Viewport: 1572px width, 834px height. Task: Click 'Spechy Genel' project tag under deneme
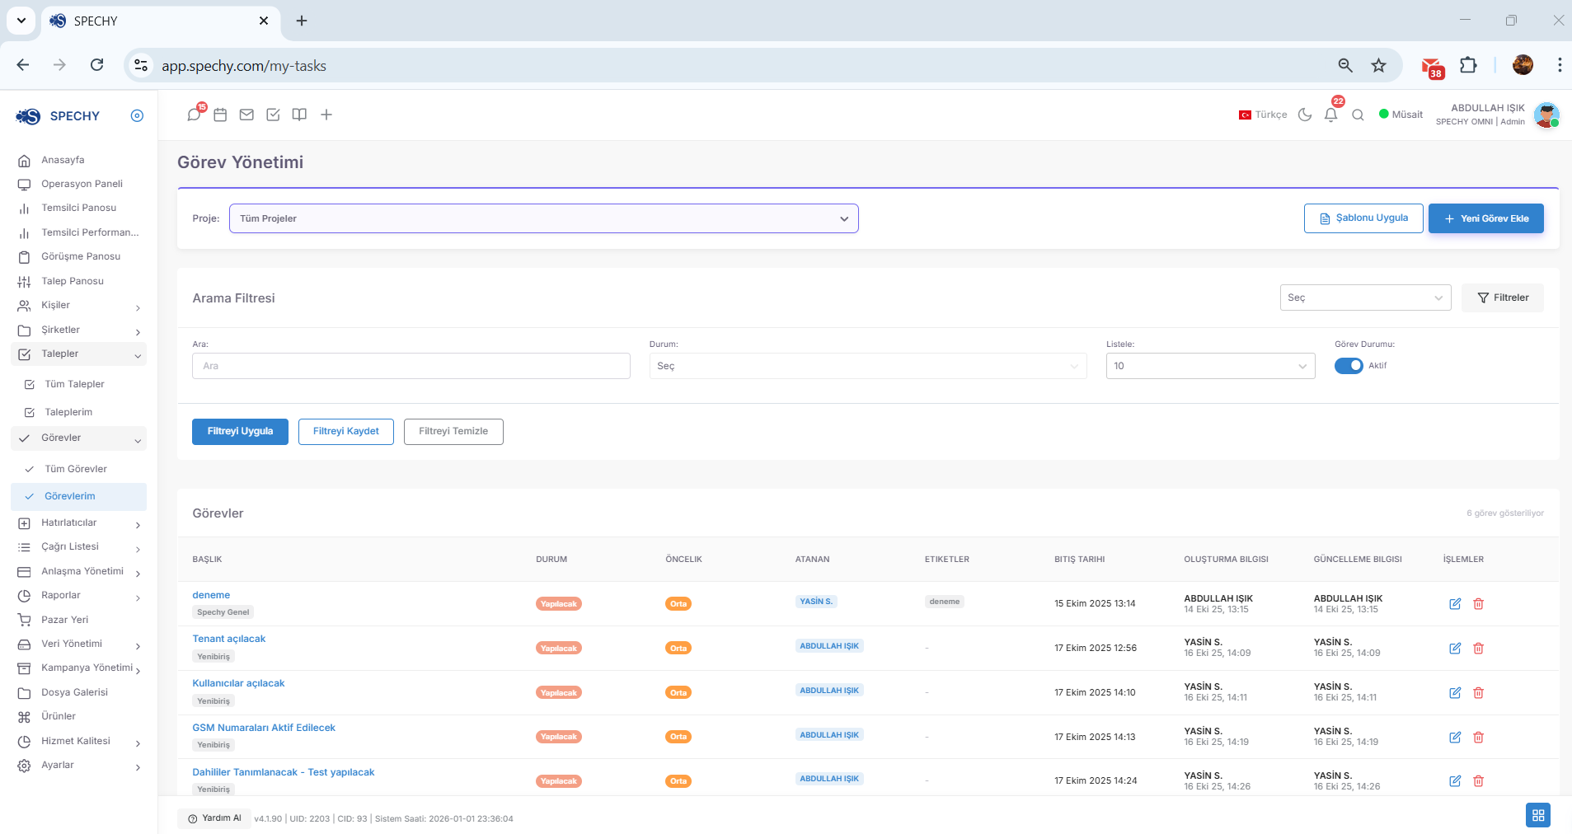tap(223, 612)
